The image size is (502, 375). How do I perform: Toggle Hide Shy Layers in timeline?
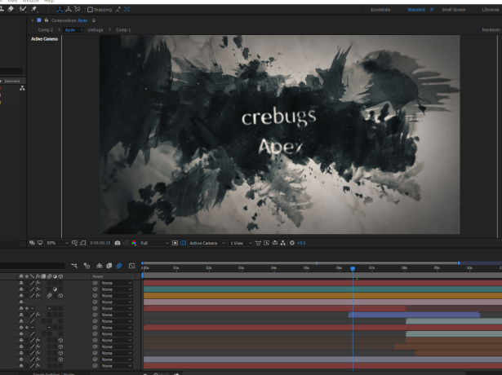(x=100, y=266)
